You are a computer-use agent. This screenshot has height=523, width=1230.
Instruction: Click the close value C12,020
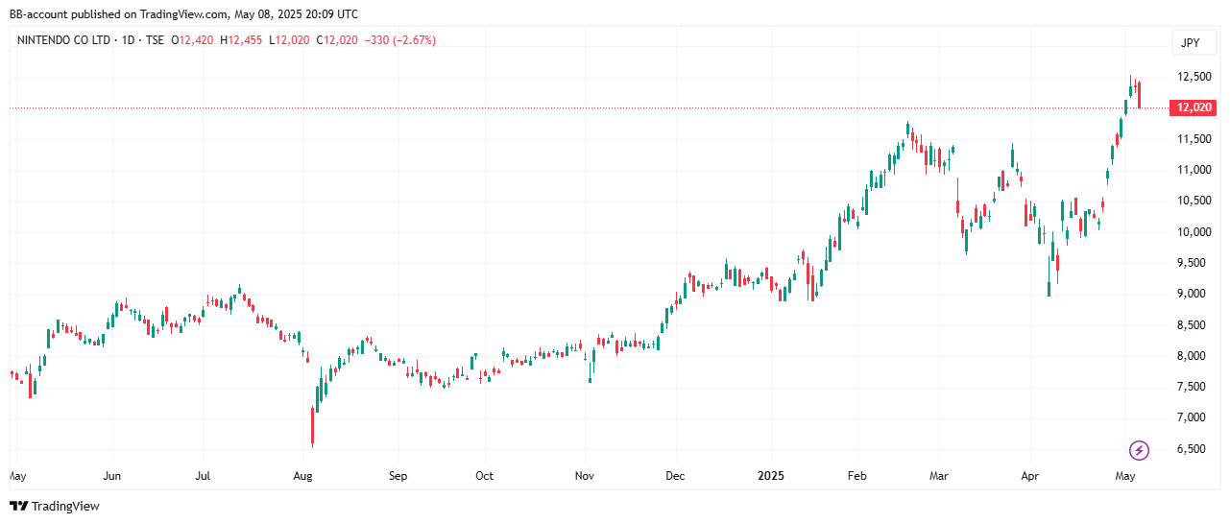338,40
